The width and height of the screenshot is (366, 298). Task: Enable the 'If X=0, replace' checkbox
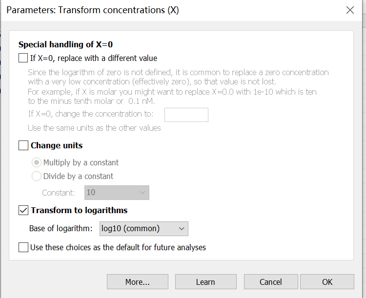(x=23, y=58)
